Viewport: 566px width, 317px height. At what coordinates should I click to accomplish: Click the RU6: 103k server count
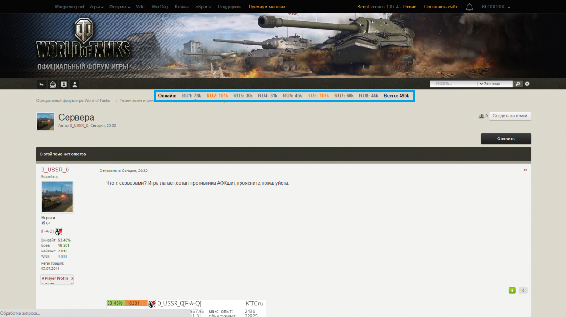(318, 96)
